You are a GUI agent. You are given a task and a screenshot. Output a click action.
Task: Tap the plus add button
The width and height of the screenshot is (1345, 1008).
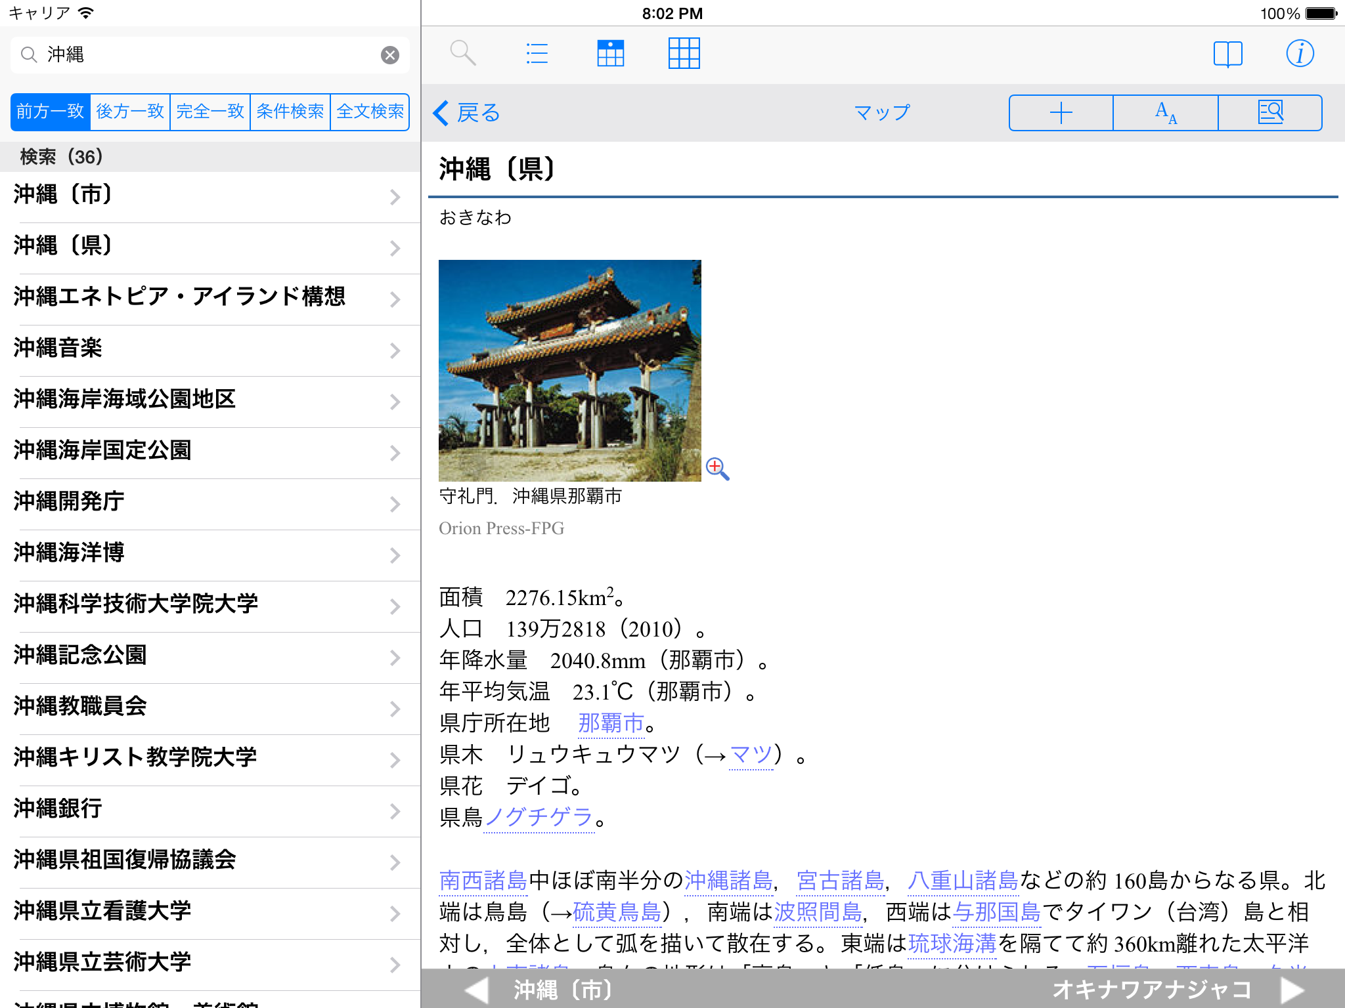point(1061,113)
